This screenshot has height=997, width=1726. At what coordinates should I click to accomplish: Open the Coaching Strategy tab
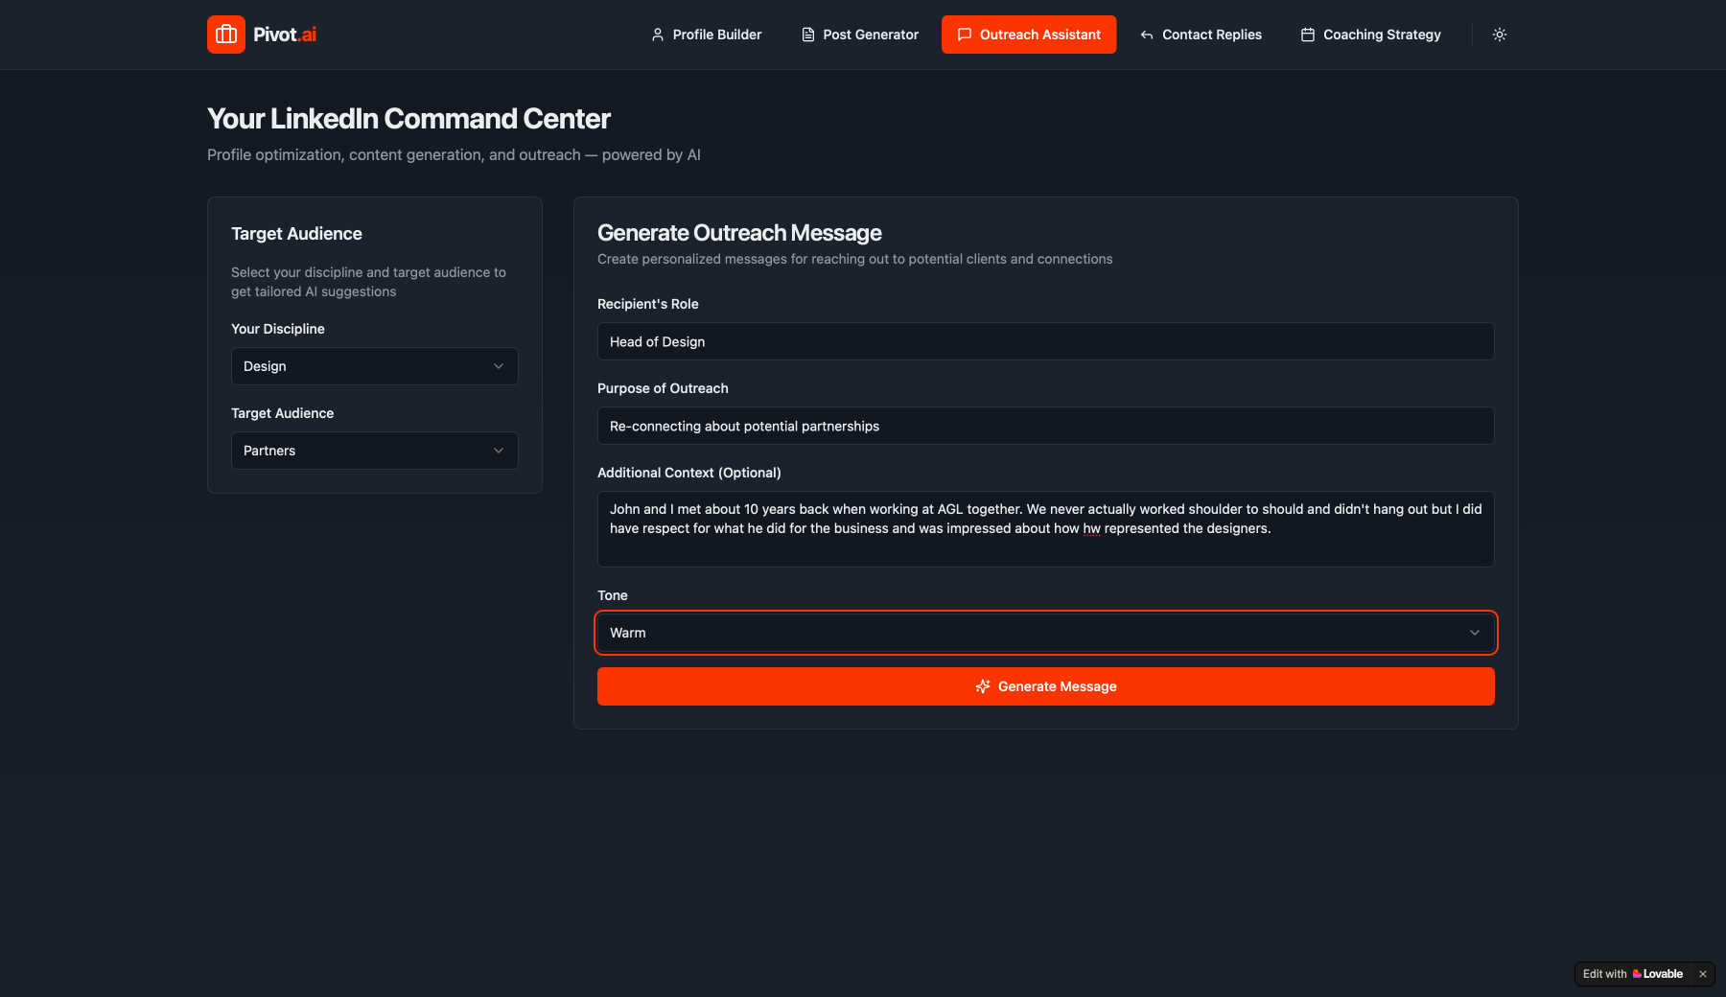(1370, 35)
